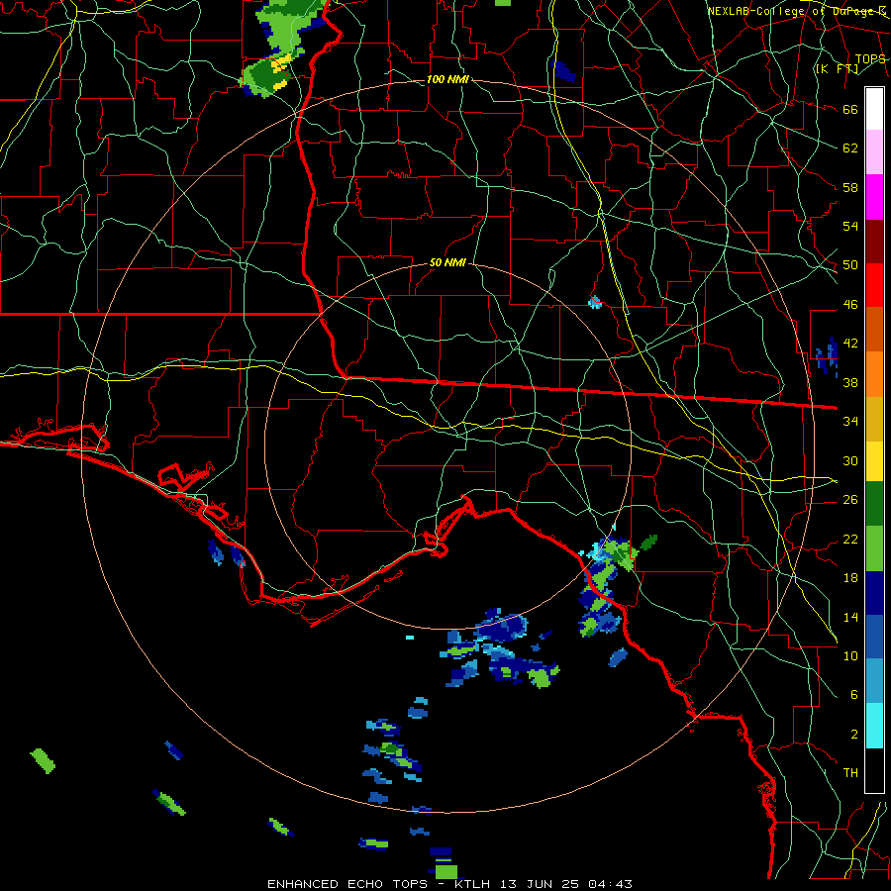Click the legend value 54
This screenshot has width=891, height=891.
coord(850,226)
